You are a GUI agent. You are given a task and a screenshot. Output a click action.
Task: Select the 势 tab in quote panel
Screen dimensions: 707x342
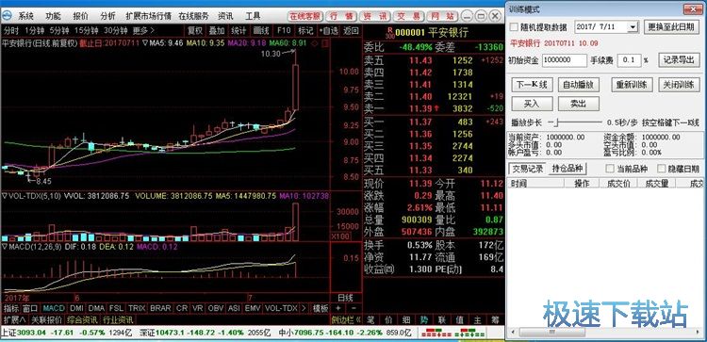(x=424, y=320)
